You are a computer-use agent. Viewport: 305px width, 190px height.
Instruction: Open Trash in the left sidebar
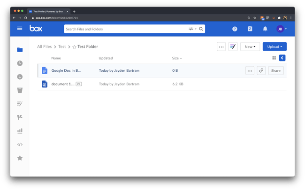[x=20, y=90]
